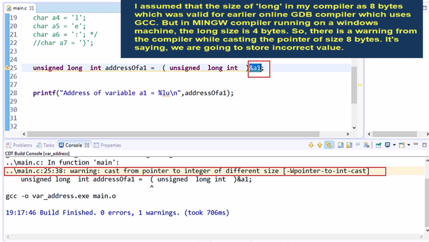Click warning marker on line 25
Image resolution: width=429 pixels, height=242 pixels.
pyautogui.click(x=7, y=68)
